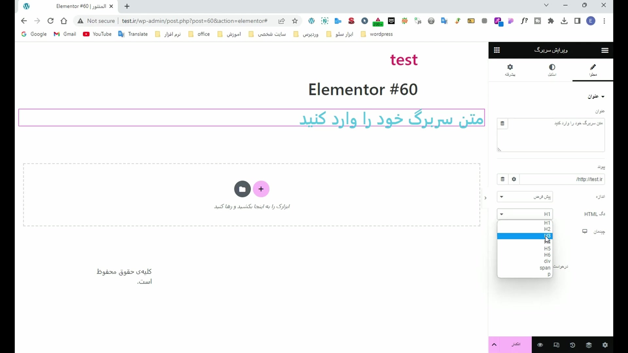Screen dimensions: 628x353
Task: Open the Elementor hamburger menu
Action: tap(605, 50)
